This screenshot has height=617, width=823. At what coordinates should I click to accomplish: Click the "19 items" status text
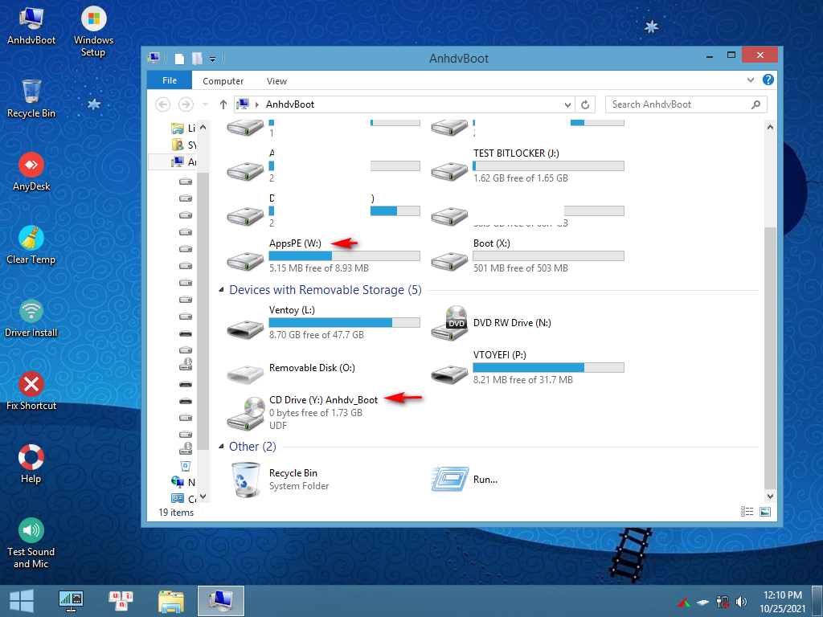176,513
